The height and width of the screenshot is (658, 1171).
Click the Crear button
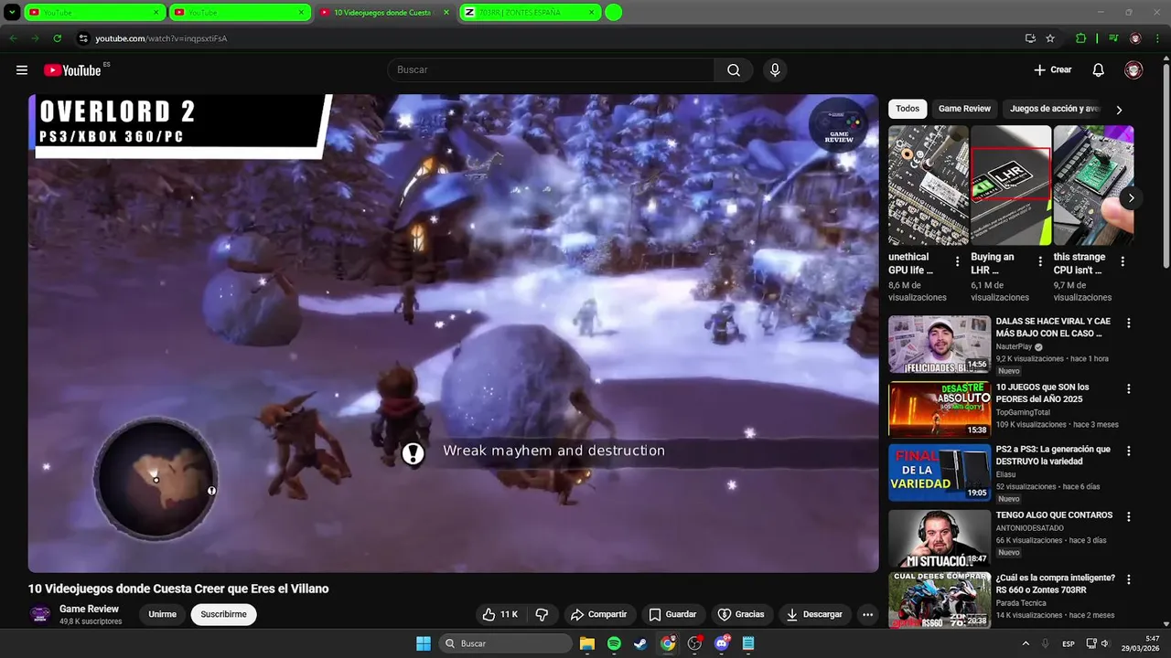1052,70
